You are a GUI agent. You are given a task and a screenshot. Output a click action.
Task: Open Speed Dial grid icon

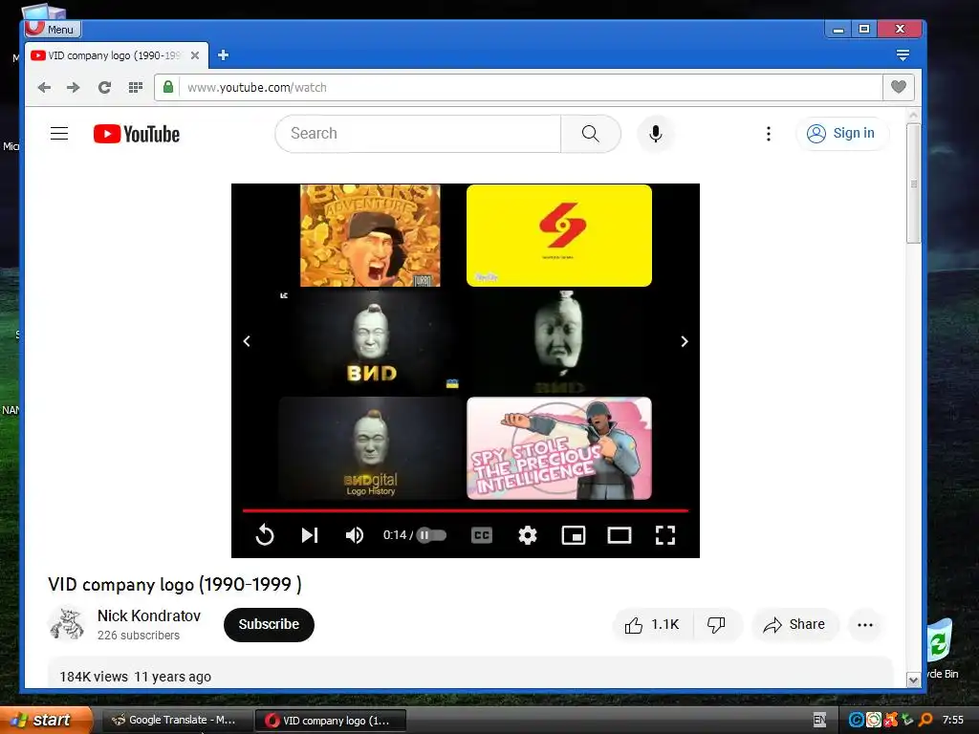tap(136, 87)
